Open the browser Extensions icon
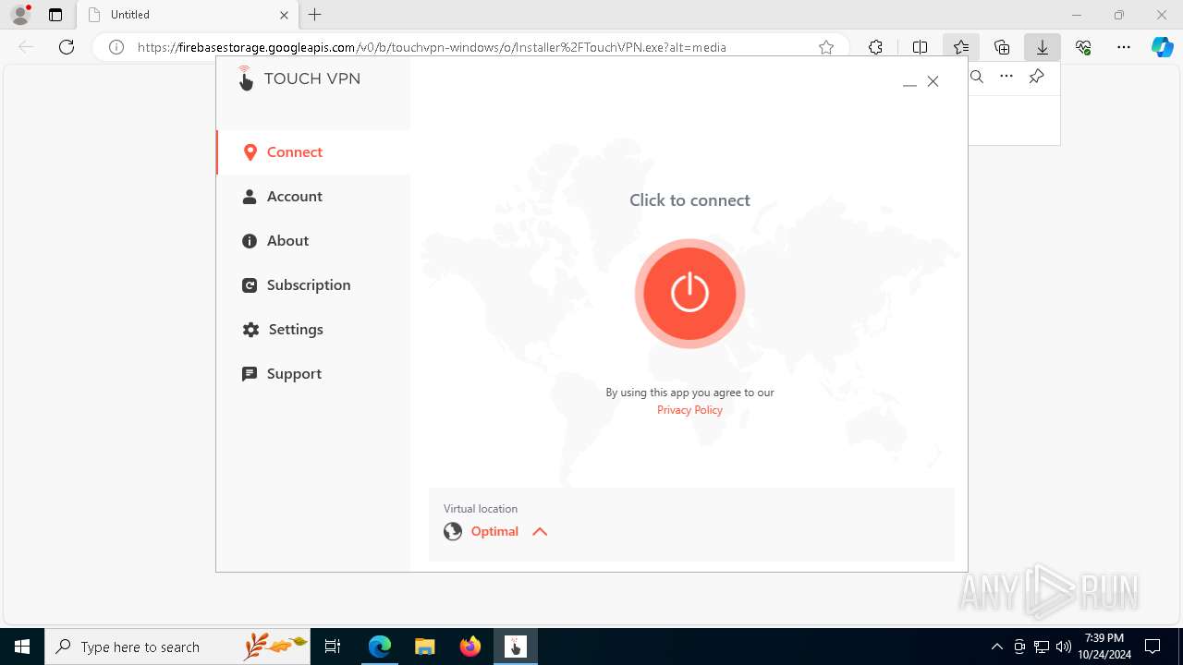This screenshot has width=1183, height=665. point(876,47)
